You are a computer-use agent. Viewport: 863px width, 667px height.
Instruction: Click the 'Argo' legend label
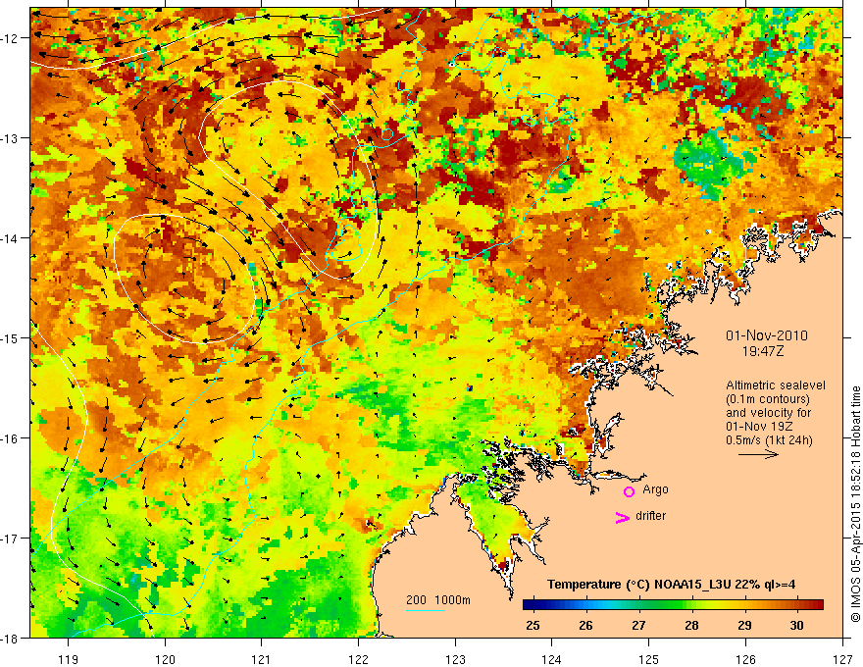[x=655, y=489]
